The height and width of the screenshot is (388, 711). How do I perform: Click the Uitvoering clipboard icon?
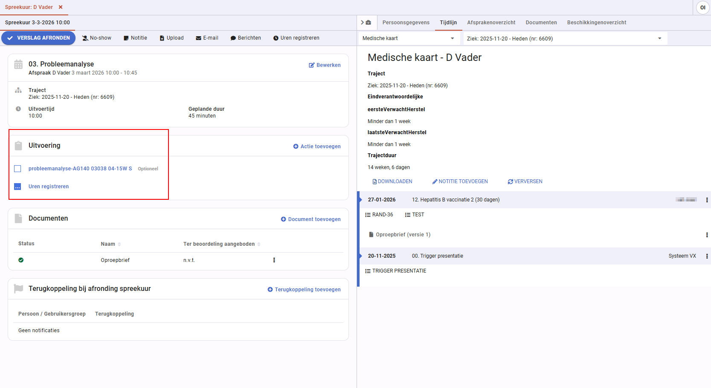click(x=18, y=146)
